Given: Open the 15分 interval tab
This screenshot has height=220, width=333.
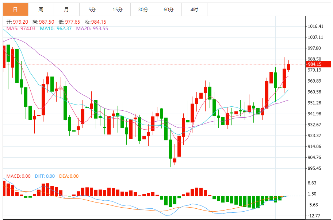Looking at the screenshot, I should (x=118, y=9).
